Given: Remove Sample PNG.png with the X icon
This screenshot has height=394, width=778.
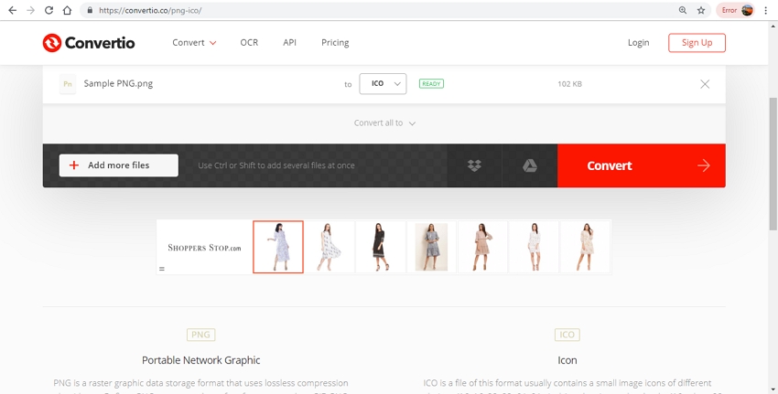Looking at the screenshot, I should (704, 84).
